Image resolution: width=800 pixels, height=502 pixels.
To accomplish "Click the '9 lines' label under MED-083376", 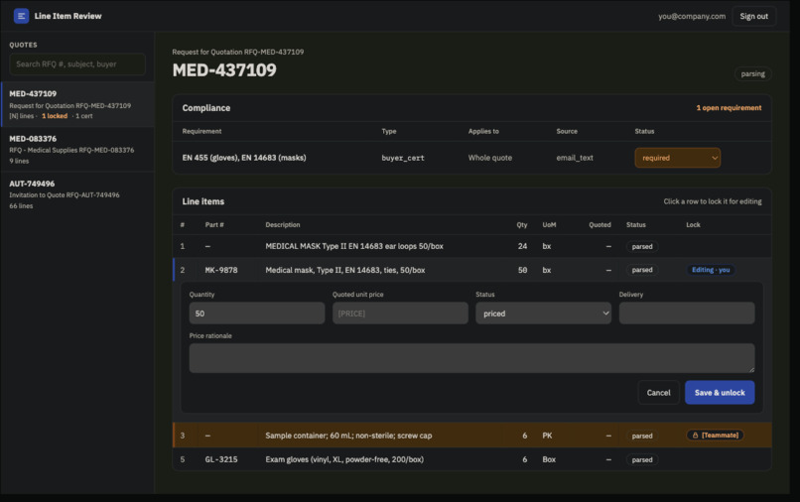I will click(x=19, y=161).
